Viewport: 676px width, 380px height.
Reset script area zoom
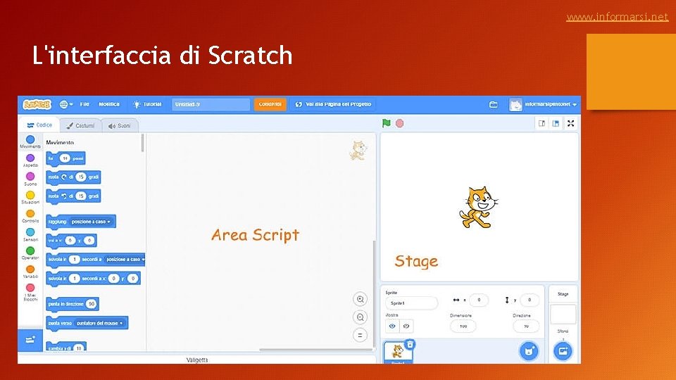coord(360,335)
